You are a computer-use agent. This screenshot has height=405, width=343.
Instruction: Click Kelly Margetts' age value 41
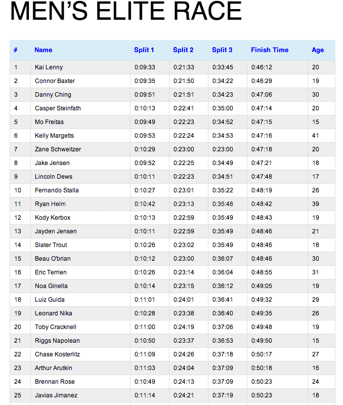[x=316, y=136]
